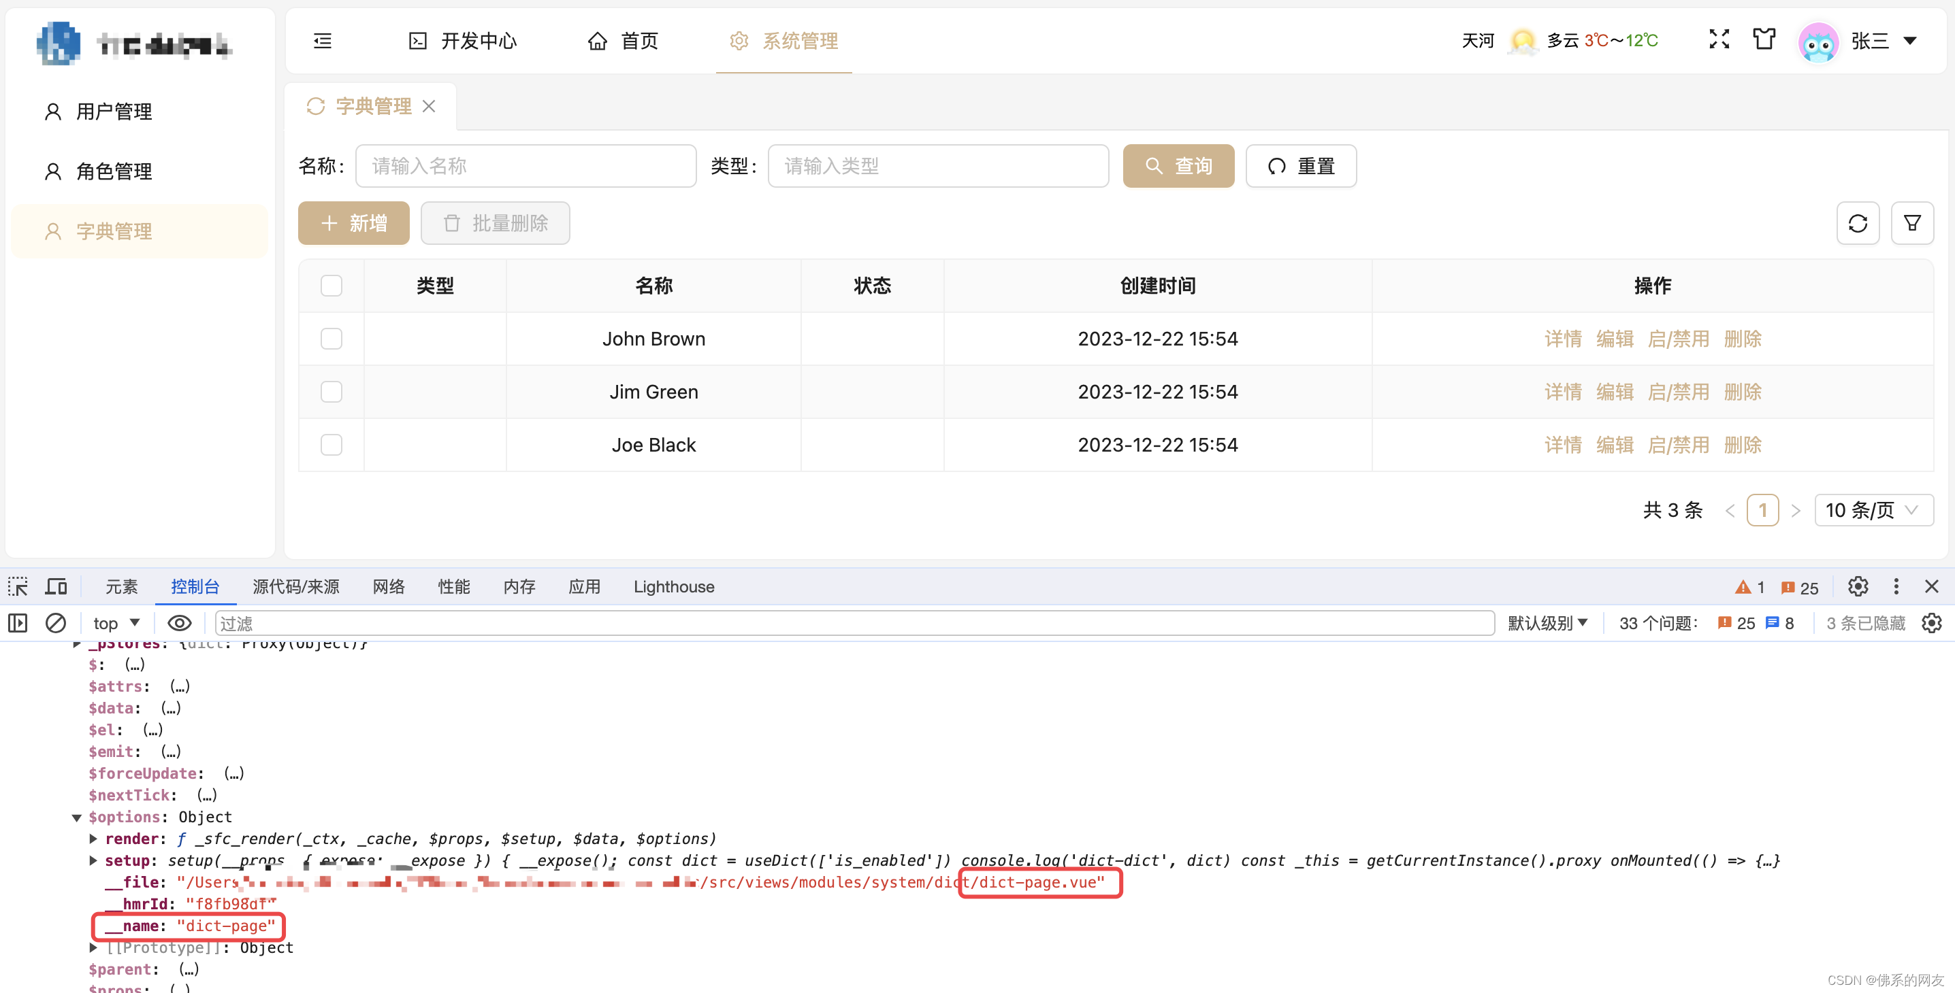Open 用户管理 in the sidebar
Screen dimensions: 1955x993
[x=114, y=112]
